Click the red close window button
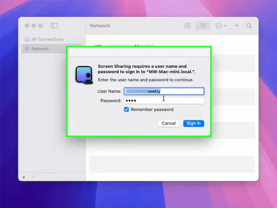This screenshot has width=277, height=208. tap(27, 25)
